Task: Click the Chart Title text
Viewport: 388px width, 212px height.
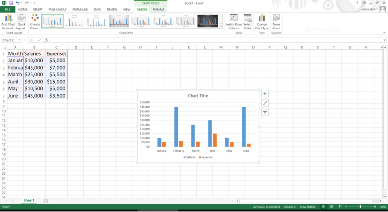Action: 198,96
